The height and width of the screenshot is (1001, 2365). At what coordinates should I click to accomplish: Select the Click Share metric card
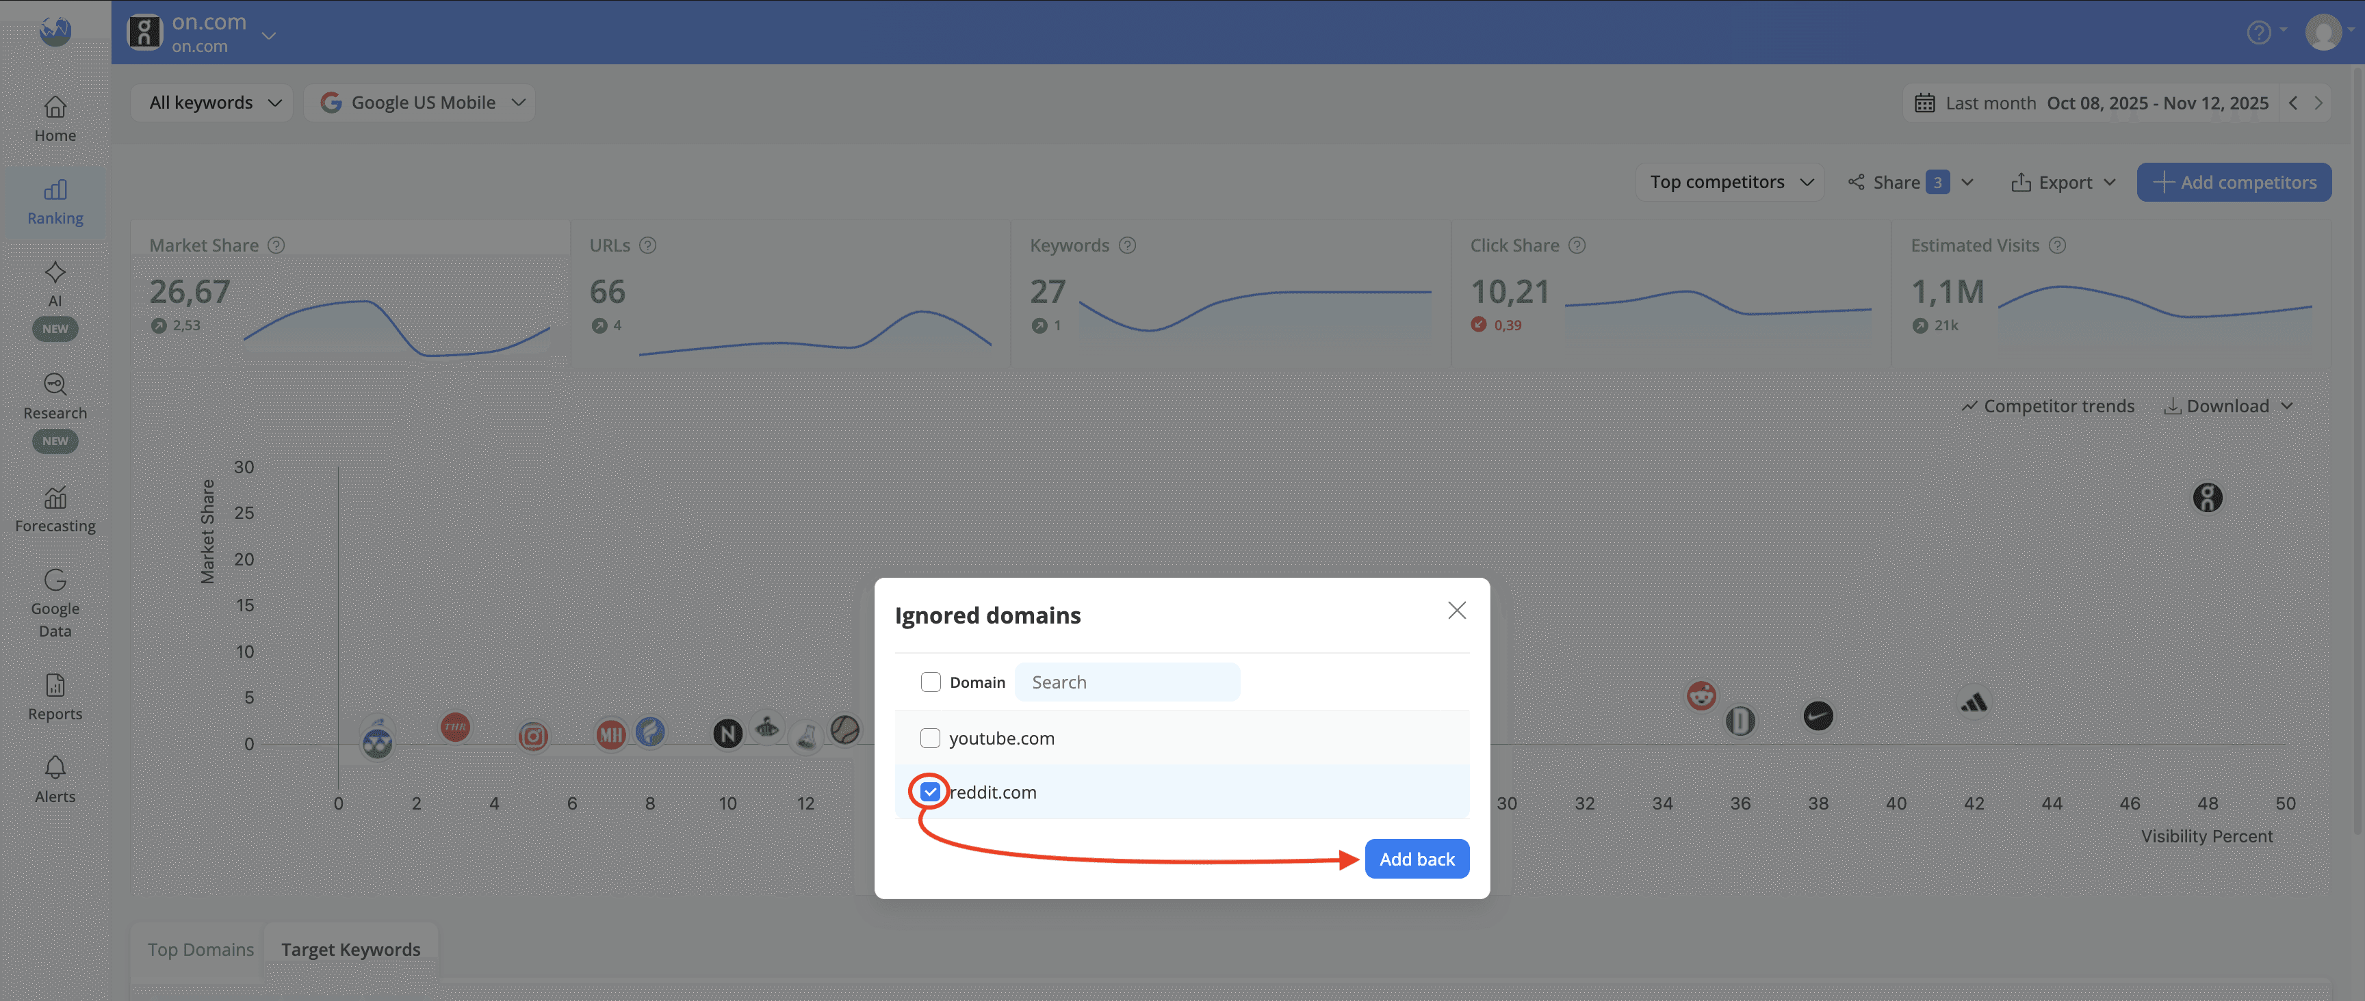[x=1671, y=293]
